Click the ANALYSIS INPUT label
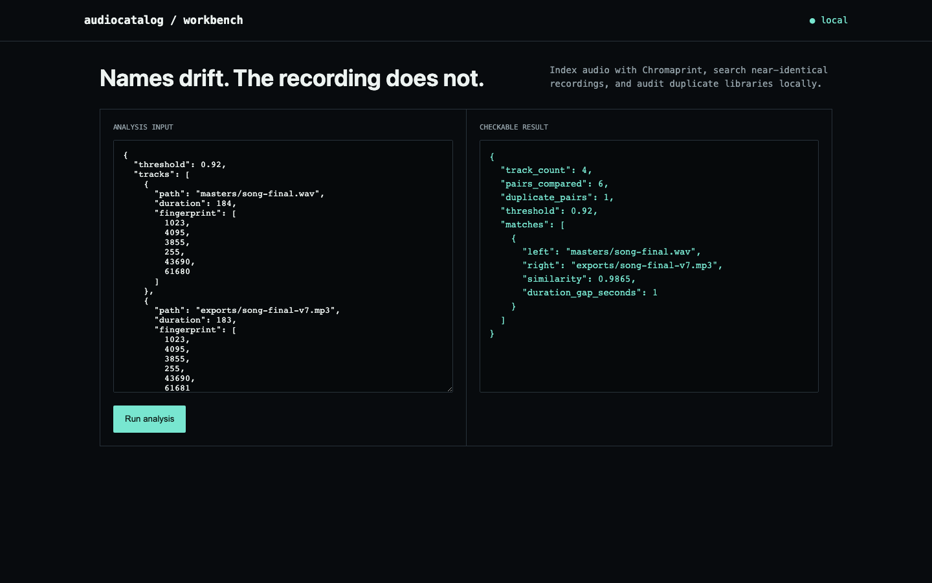Screen dimensions: 932x583 coord(143,127)
